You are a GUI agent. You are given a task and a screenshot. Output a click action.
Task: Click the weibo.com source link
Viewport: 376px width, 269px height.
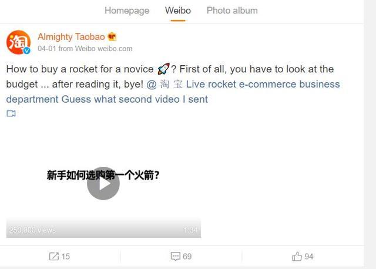coord(115,49)
